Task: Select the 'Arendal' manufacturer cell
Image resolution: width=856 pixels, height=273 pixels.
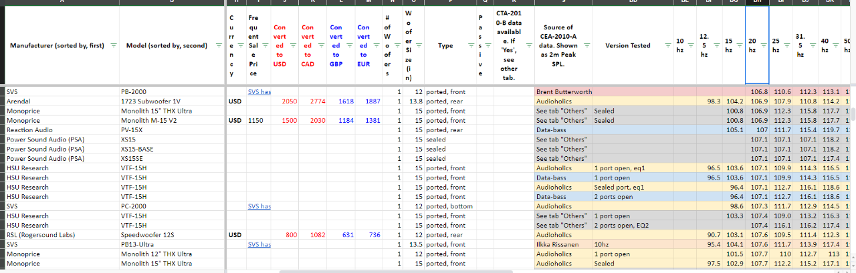Action: pyautogui.click(x=62, y=101)
